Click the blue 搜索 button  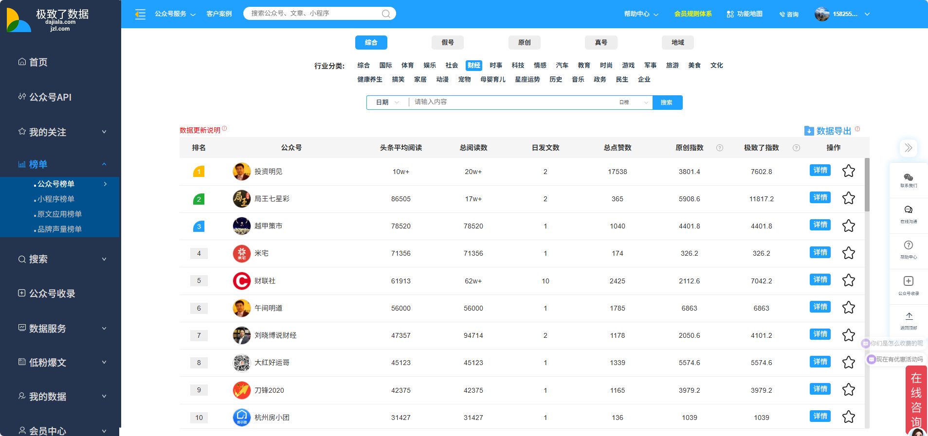(x=667, y=102)
